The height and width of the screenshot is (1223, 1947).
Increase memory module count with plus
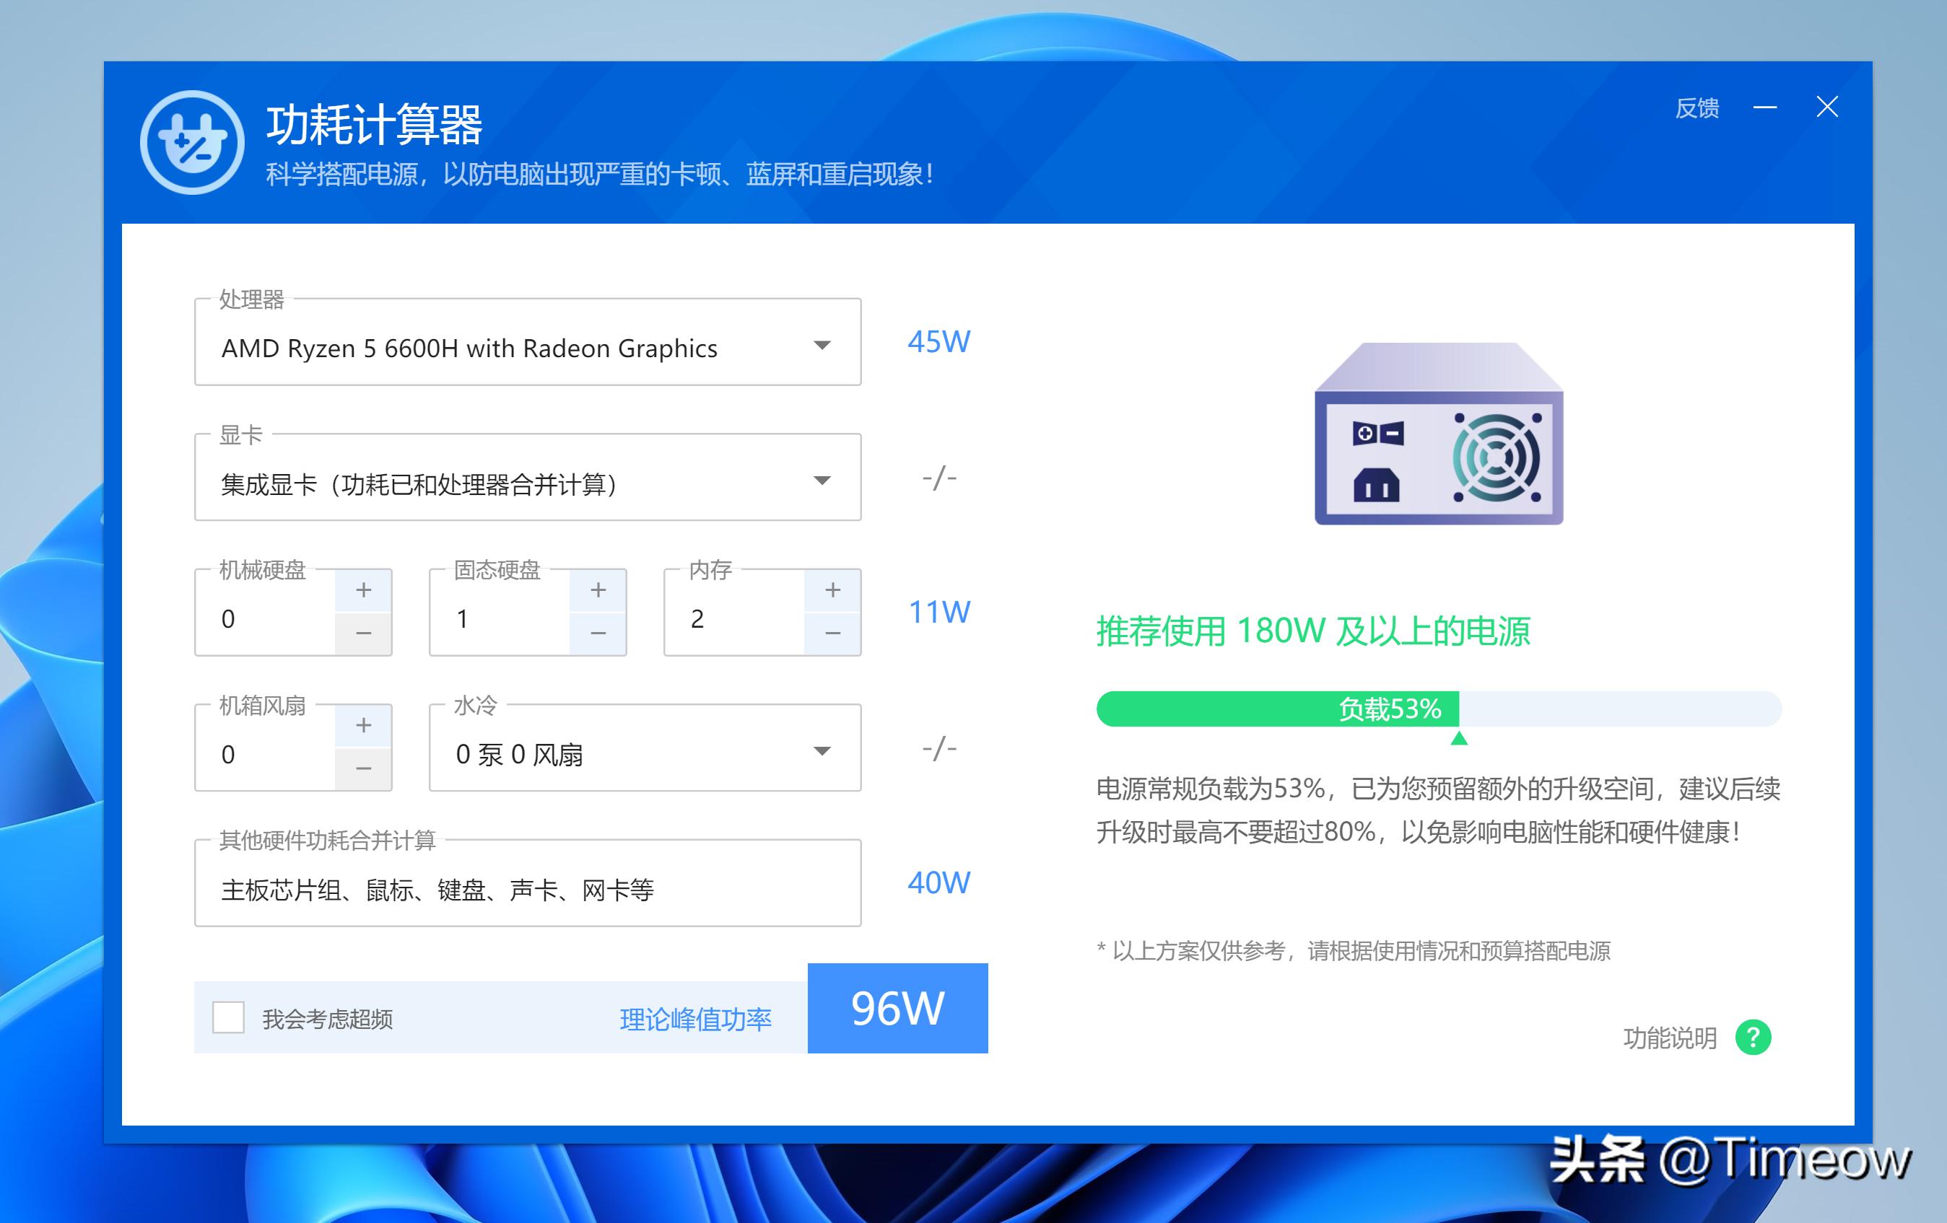point(832,590)
